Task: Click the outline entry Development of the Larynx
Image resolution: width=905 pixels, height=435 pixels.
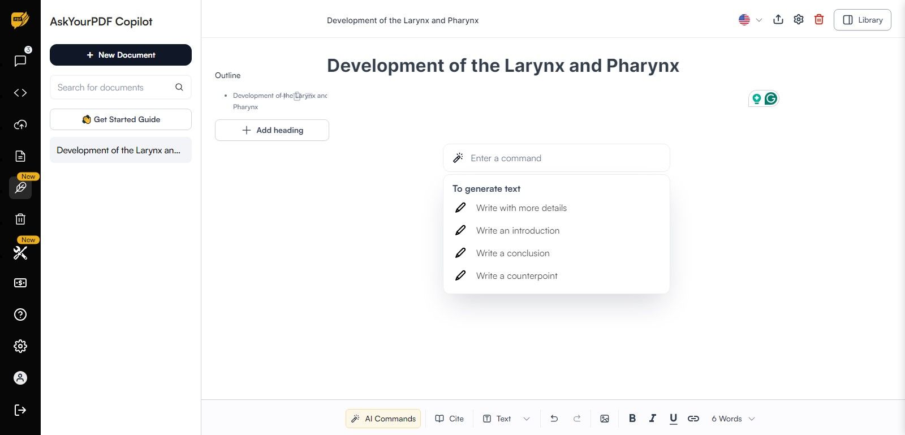Action: [280, 101]
